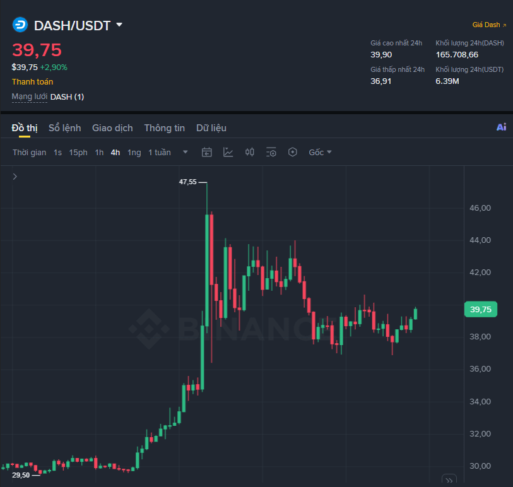Click the 24h USDT volume 6.39M
This screenshot has height=487, width=513.
coord(447,81)
